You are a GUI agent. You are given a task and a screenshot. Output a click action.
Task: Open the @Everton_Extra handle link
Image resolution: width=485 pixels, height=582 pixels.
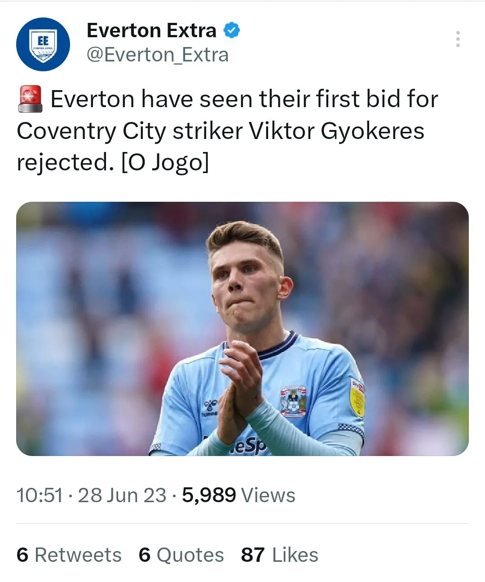pos(157,55)
